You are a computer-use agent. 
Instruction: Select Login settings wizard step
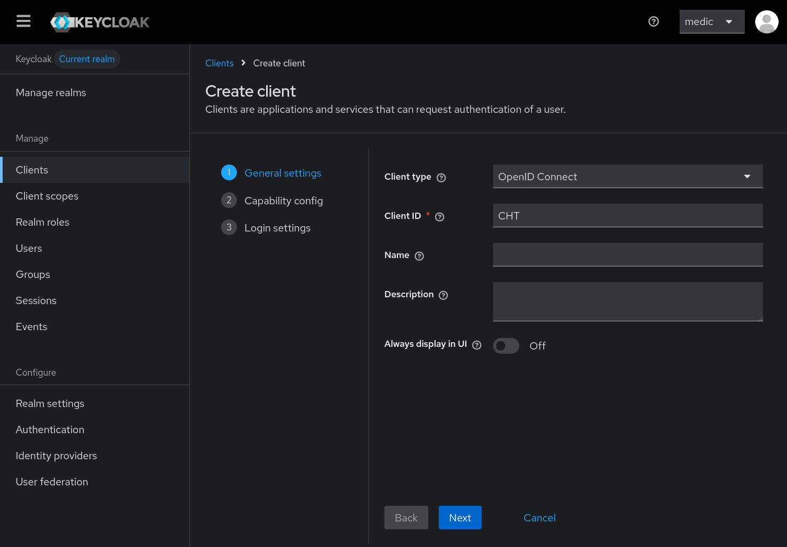[x=278, y=228]
